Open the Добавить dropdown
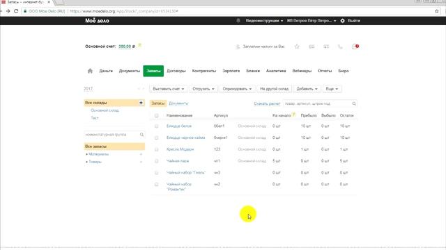446x250 pixels. tap(307, 89)
